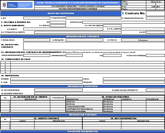Image resolution: width=165 pixels, height=133 pixels.
Task: Open the NO APLICA cell for RETE IVA
Action: (112, 101)
